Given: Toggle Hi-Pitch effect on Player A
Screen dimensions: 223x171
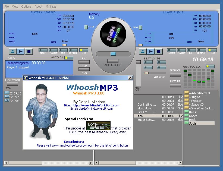Looking at the screenshot, I should 73,50.
